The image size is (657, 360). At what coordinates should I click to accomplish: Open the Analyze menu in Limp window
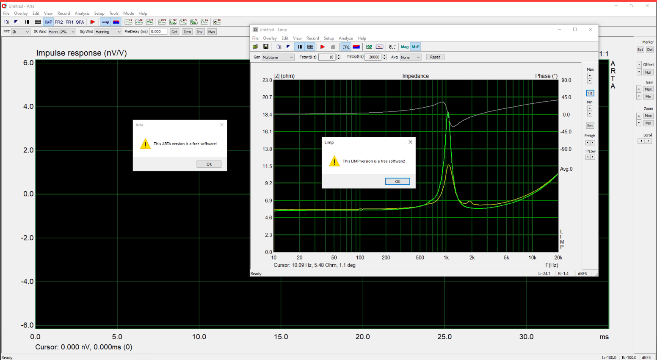tap(346, 38)
